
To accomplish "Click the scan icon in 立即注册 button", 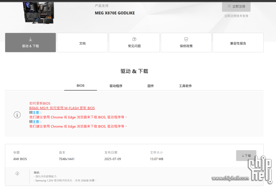I will click(x=229, y=6).
